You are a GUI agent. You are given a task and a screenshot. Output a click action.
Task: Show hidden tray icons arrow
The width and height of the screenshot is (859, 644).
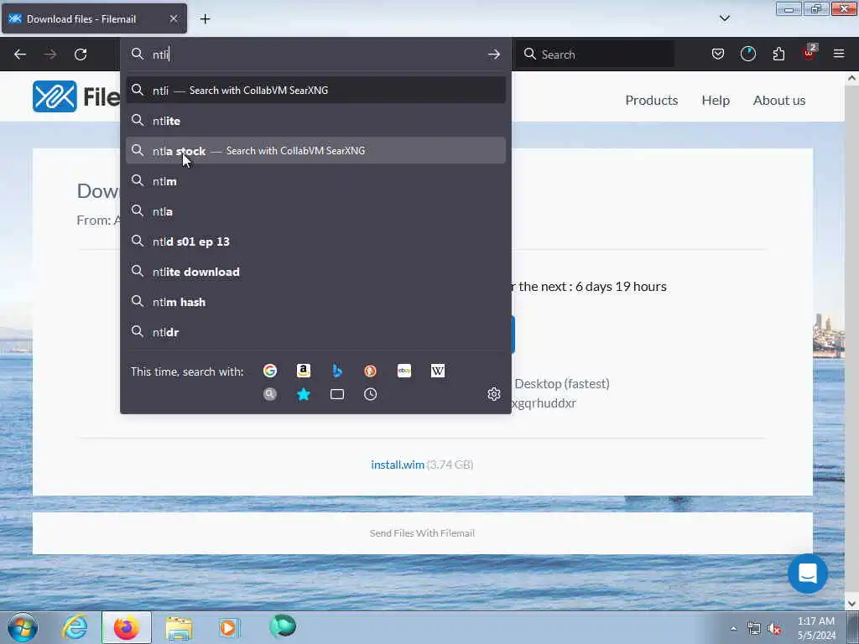(x=733, y=629)
